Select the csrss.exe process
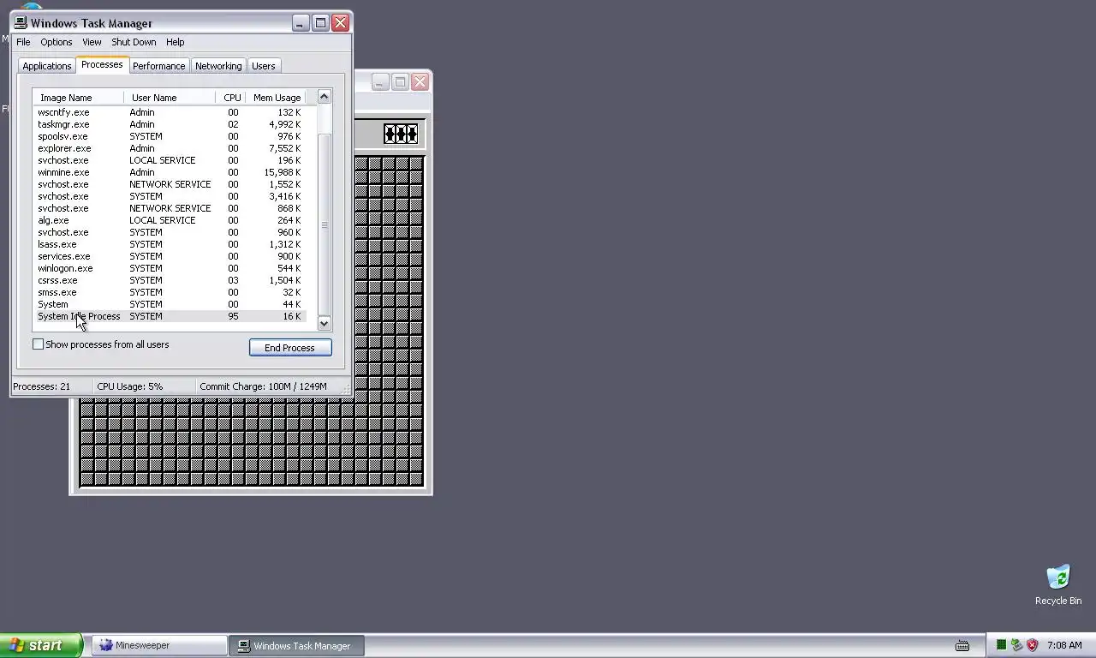1096x658 pixels. pos(170,280)
